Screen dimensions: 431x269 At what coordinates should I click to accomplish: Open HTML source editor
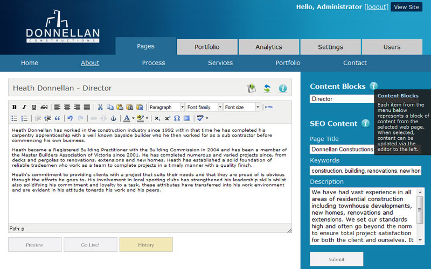click(x=269, y=107)
